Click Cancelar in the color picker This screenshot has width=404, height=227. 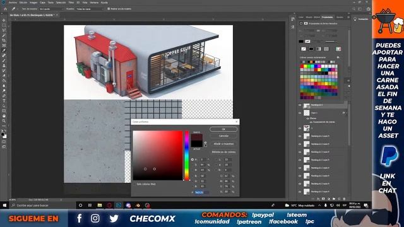click(223, 136)
